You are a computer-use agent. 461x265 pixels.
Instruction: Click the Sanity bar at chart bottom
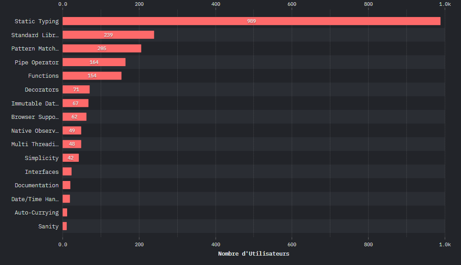click(65, 226)
